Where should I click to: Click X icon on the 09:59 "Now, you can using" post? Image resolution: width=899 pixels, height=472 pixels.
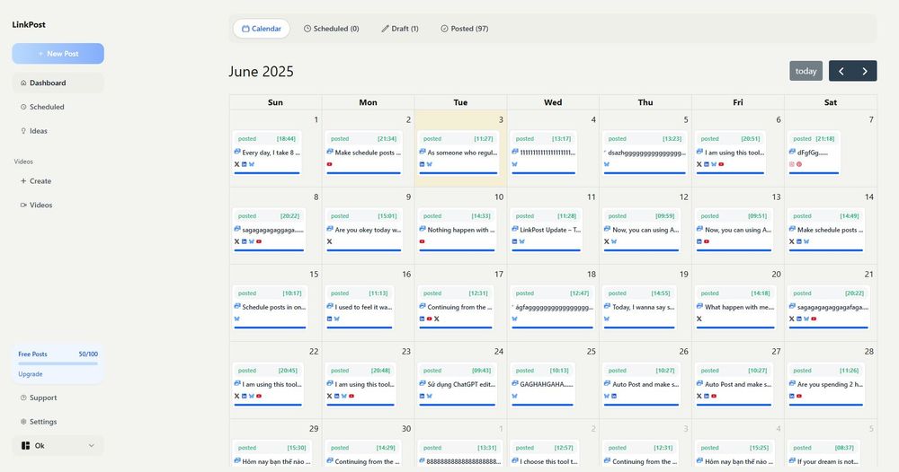[x=607, y=241]
